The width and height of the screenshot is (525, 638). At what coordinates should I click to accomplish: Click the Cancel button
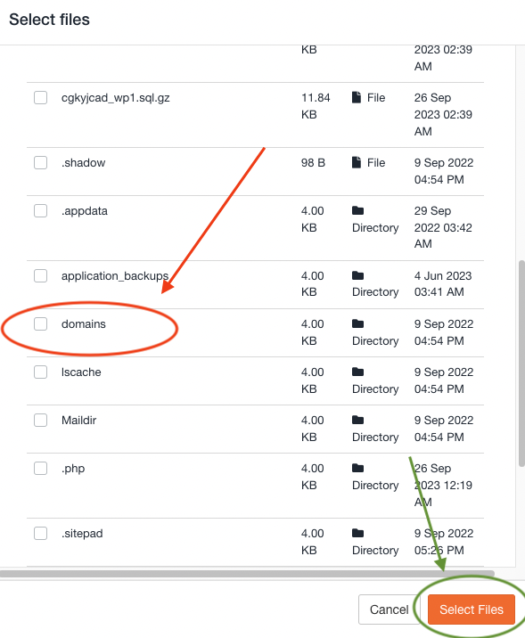(x=389, y=609)
